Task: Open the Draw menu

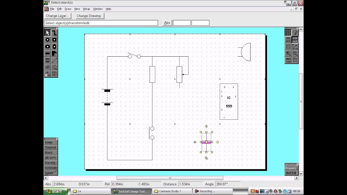Action: (68, 9)
